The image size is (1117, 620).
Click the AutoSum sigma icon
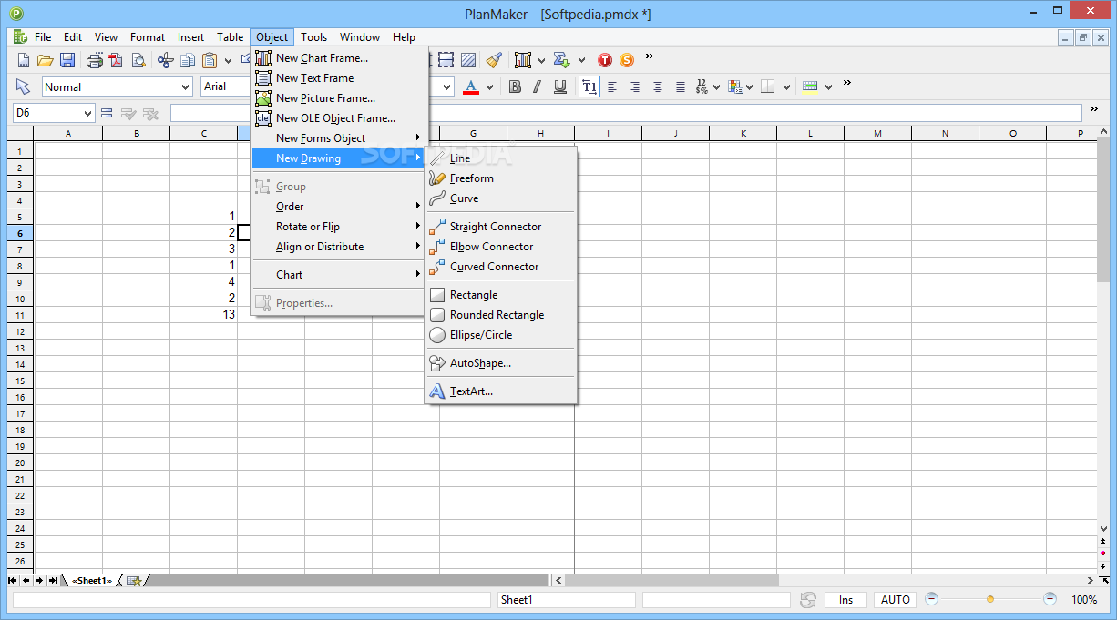(561, 60)
